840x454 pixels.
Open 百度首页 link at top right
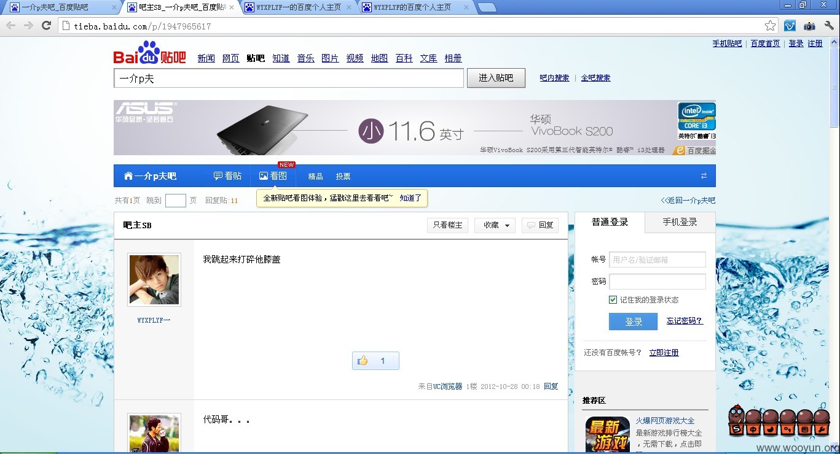[765, 44]
